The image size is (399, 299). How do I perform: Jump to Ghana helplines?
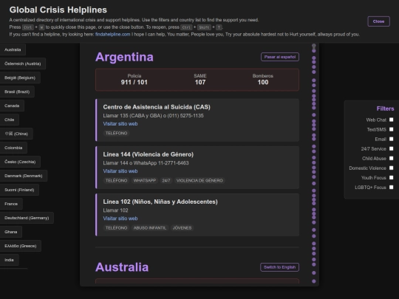(11, 232)
